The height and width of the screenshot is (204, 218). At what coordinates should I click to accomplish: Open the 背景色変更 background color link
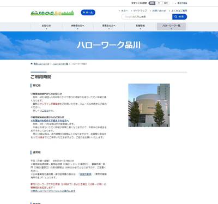[x=182, y=3]
